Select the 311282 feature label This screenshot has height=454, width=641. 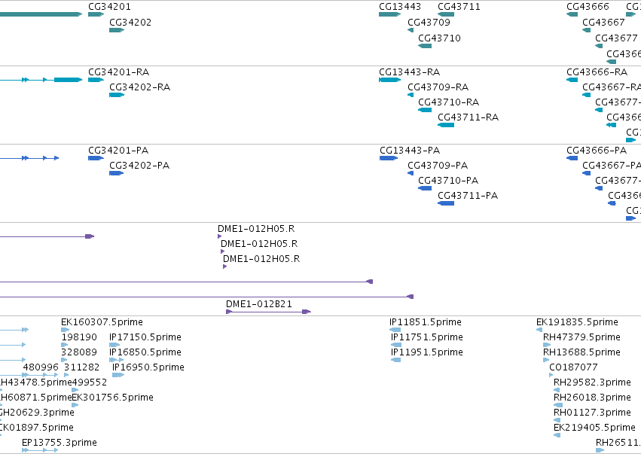82,367
